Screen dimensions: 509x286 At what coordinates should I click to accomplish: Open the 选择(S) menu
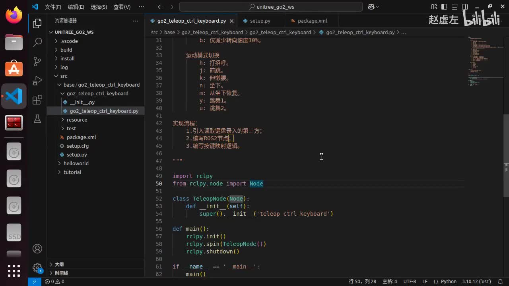(99, 7)
